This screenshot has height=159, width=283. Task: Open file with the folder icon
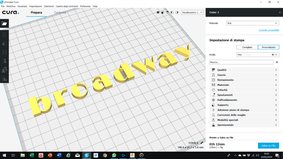tap(4, 24)
